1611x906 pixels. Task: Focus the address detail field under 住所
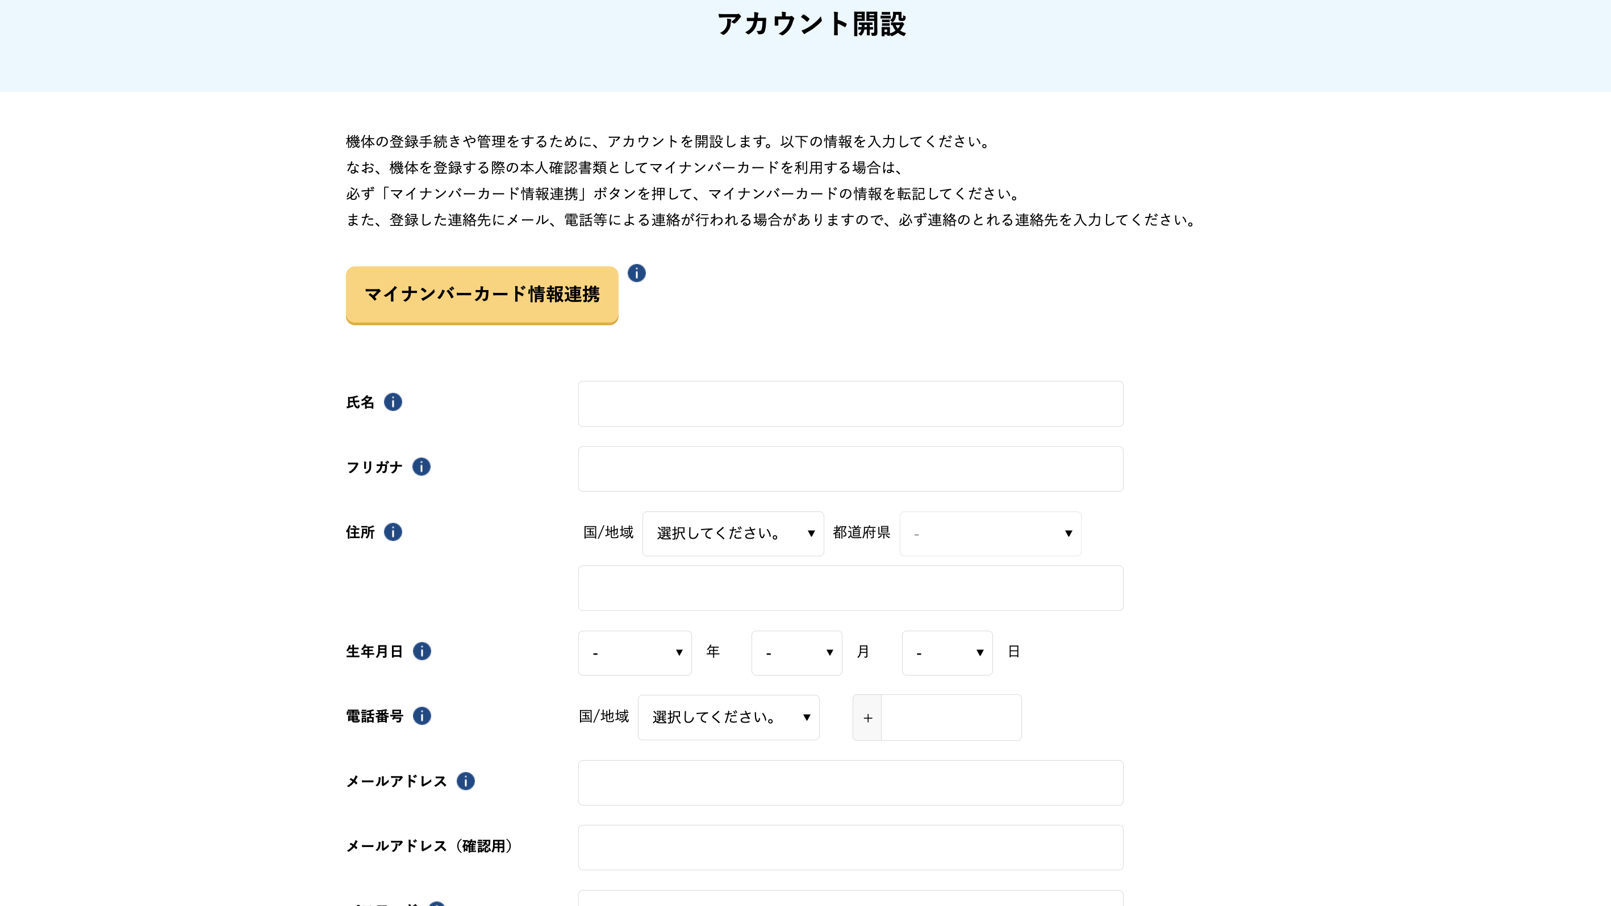[x=850, y=588]
